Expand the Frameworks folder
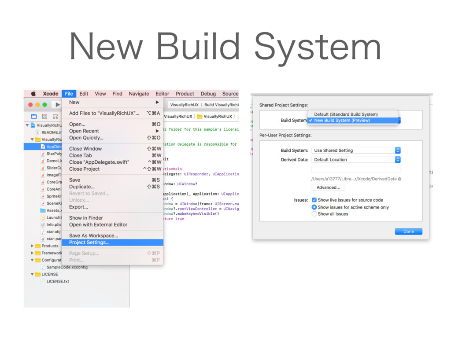This screenshot has width=451, height=338. [x=32, y=253]
